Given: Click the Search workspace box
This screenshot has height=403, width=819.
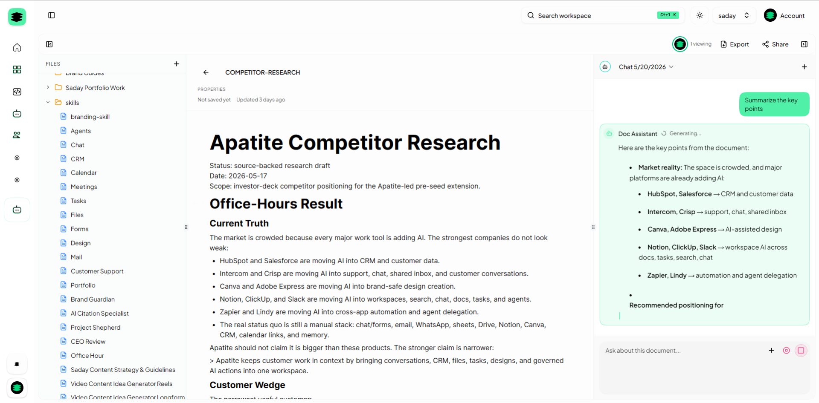Looking at the screenshot, I should [x=603, y=15].
